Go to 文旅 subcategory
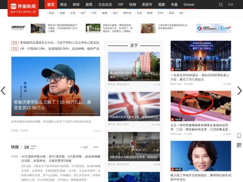This screenshot has height=182, width=243. pos(139,13)
